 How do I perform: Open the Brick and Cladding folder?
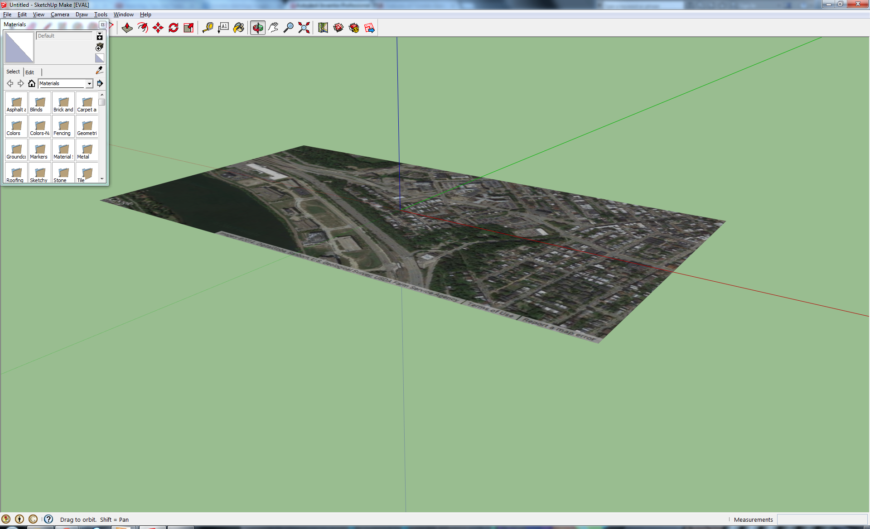tap(63, 103)
